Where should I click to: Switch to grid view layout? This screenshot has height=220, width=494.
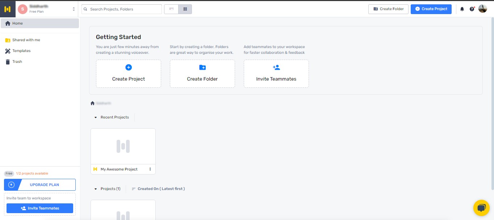coord(185,9)
